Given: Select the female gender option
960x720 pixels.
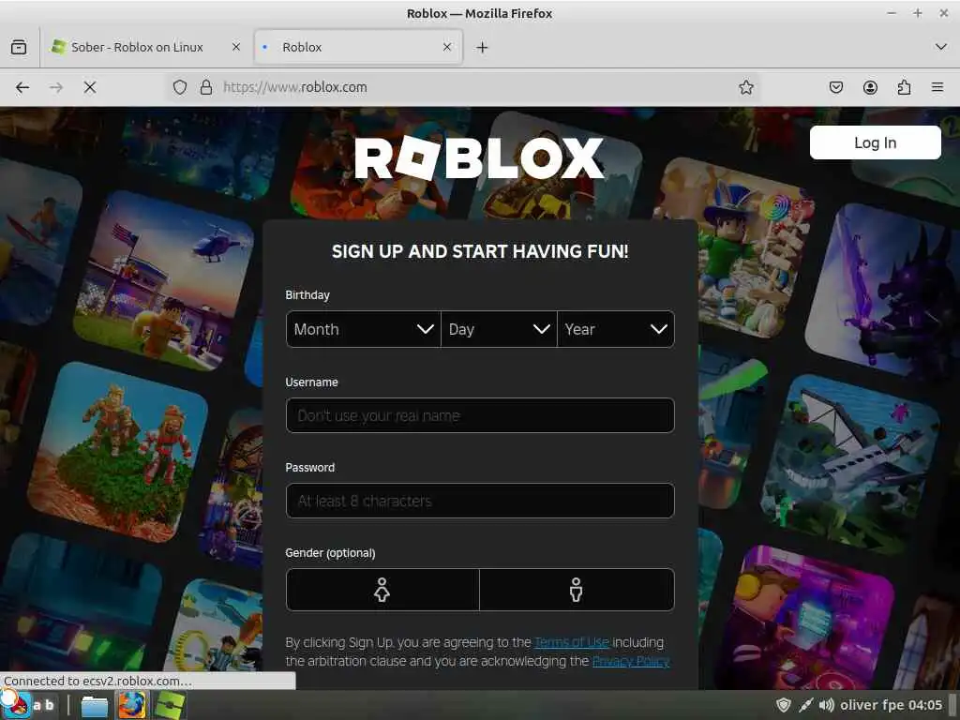Looking at the screenshot, I should pos(382,590).
